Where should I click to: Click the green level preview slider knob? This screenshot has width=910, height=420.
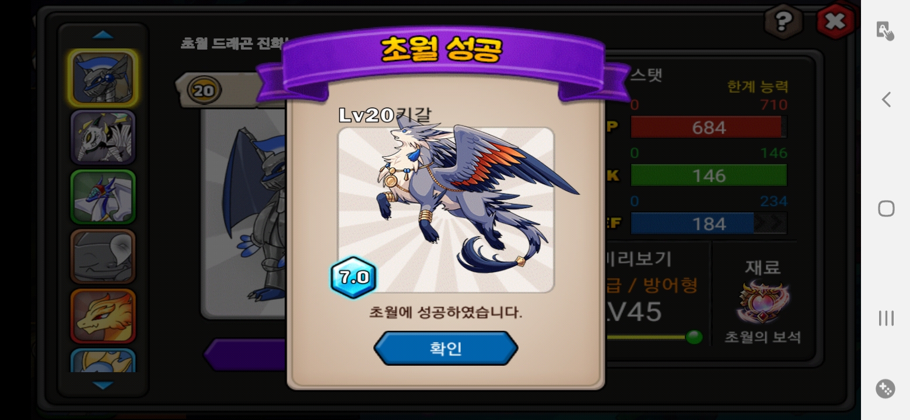[x=694, y=337]
